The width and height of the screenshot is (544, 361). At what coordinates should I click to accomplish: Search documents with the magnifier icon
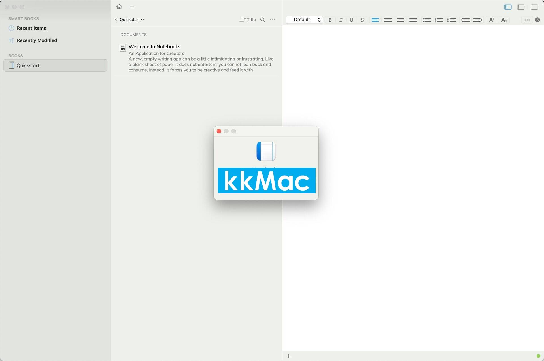[x=263, y=20]
